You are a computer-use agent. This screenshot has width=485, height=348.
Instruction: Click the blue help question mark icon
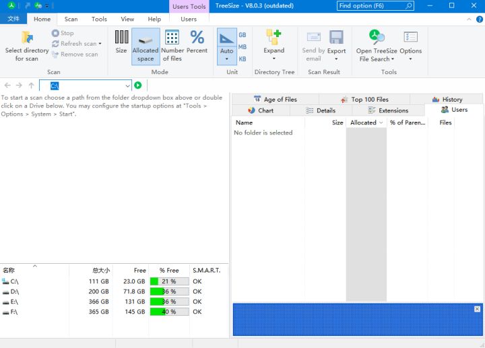point(480,19)
